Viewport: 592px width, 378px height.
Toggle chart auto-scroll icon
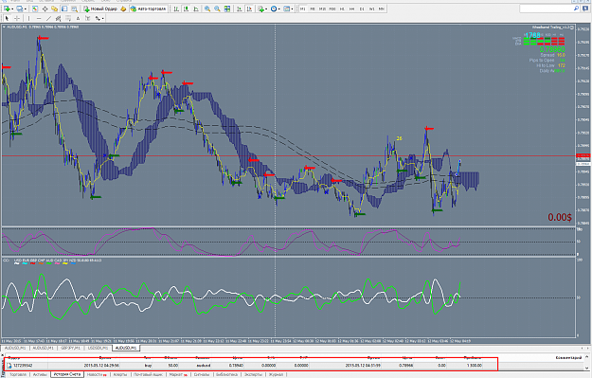239,9
